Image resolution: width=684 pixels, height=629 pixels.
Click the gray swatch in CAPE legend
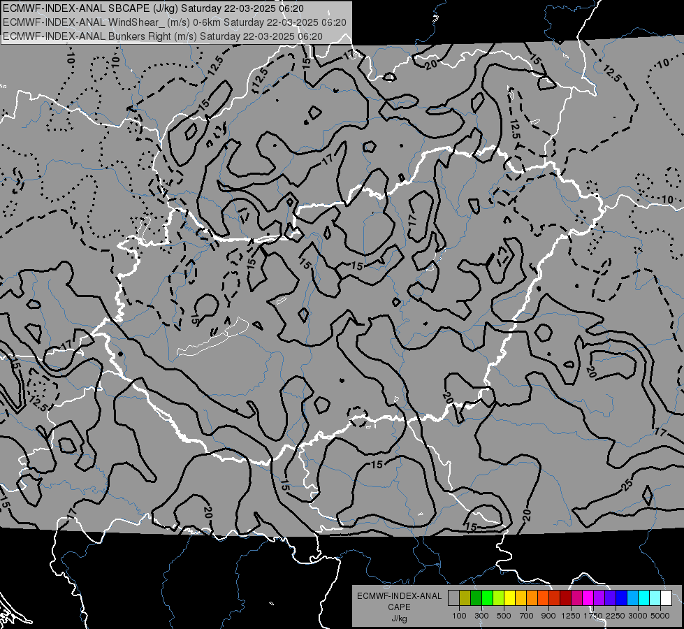pos(453,598)
